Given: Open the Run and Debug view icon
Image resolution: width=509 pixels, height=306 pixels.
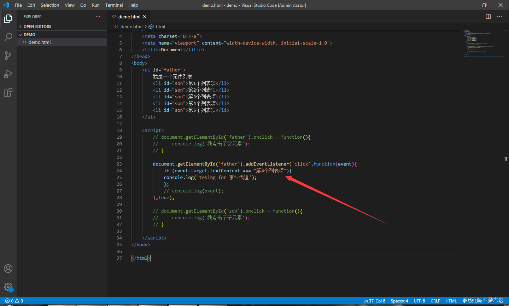Looking at the screenshot, I should click(x=8, y=74).
